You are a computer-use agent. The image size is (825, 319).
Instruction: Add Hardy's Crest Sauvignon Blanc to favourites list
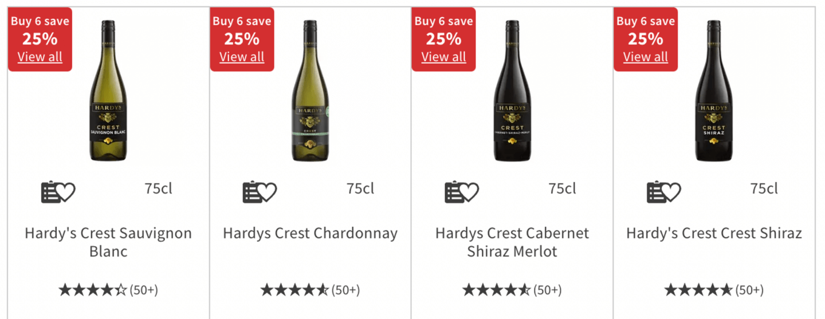(x=58, y=192)
